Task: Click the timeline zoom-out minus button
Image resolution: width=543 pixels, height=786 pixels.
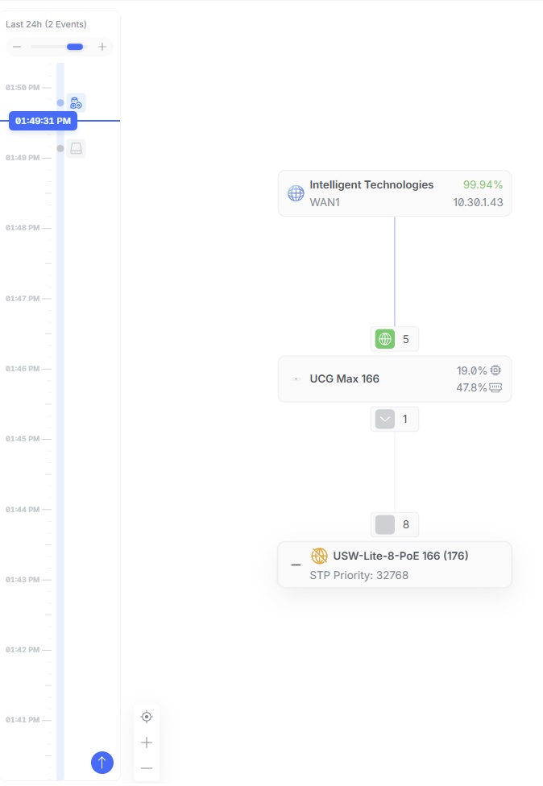Action: coord(17,48)
